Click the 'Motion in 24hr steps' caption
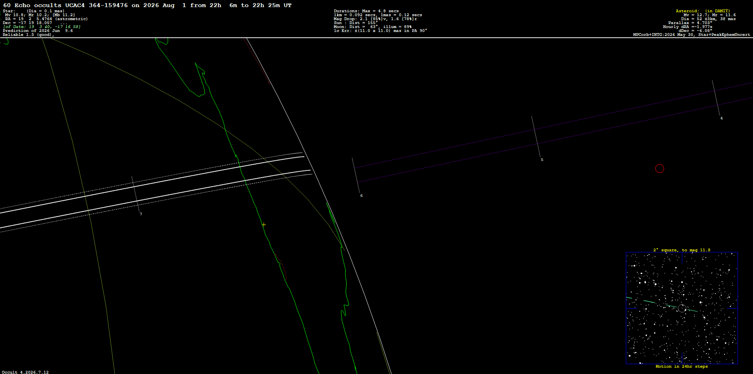The height and width of the screenshot is (374, 753). click(x=682, y=367)
